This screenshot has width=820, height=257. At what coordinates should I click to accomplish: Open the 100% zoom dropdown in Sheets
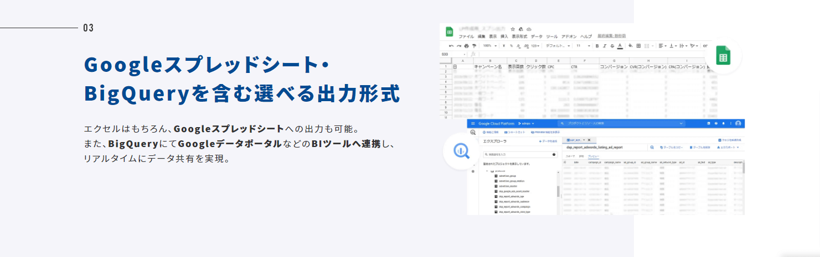[x=490, y=46]
